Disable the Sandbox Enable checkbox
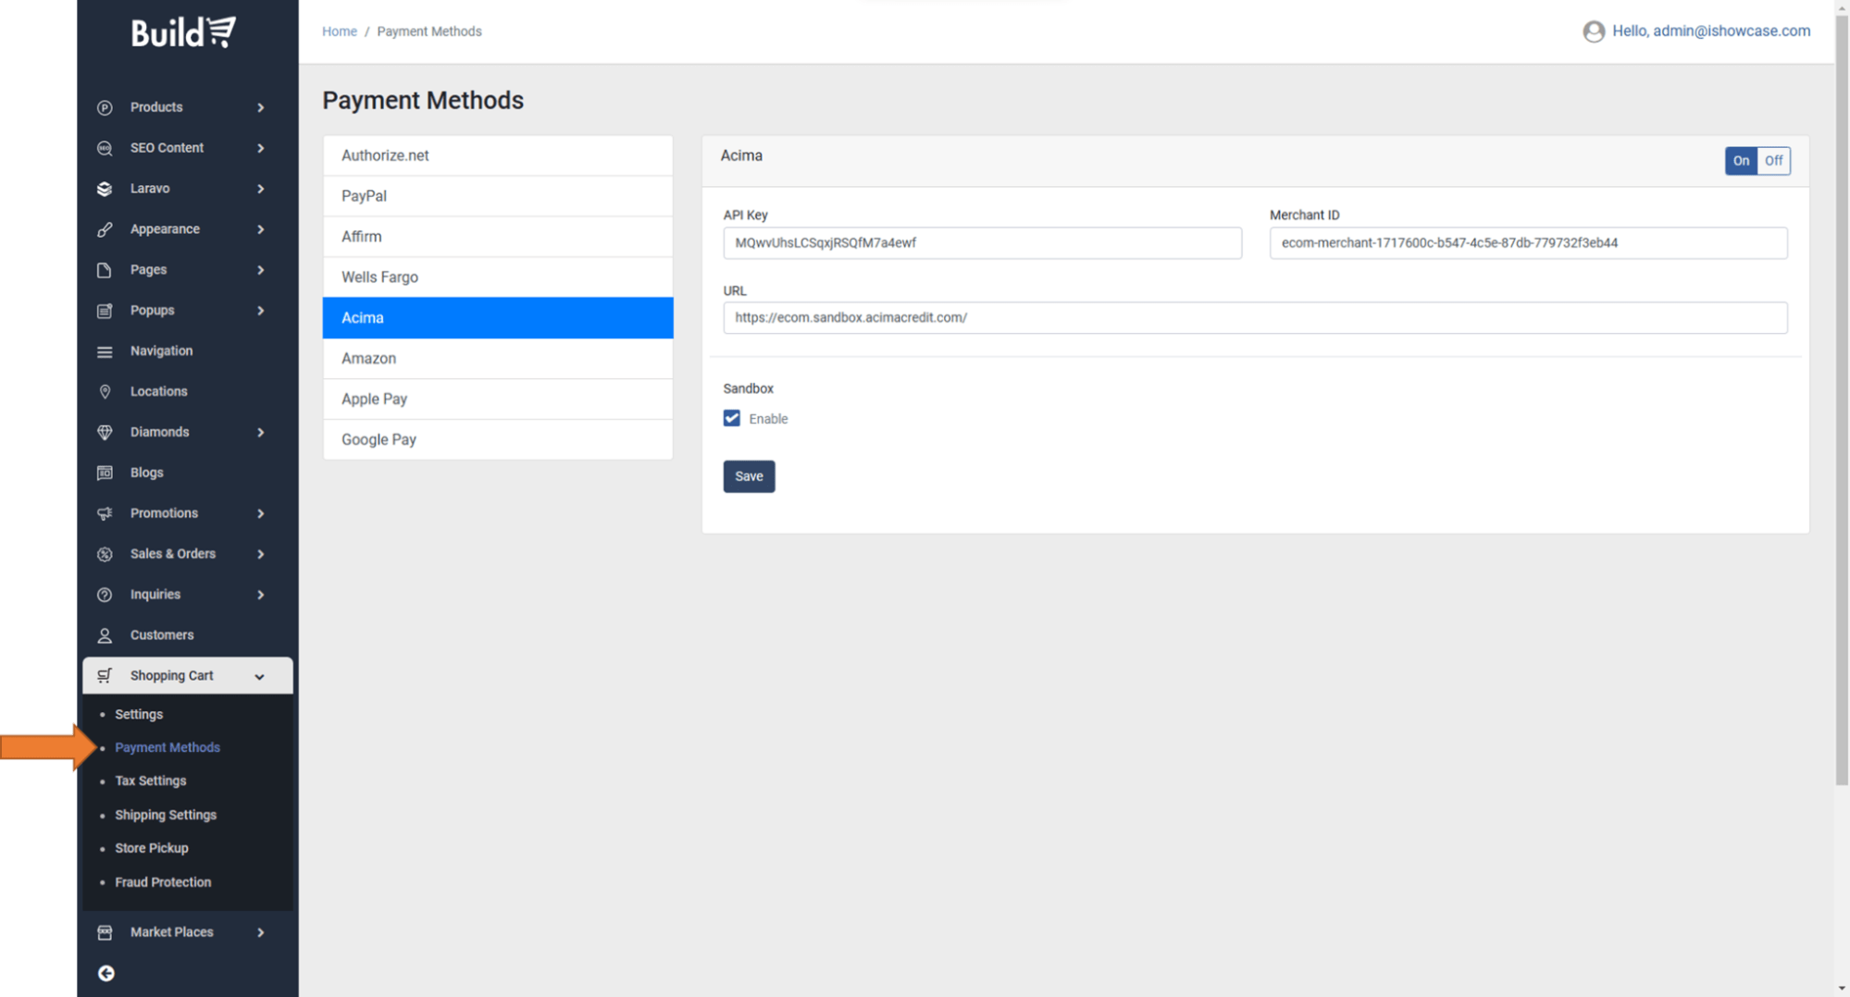Screen dimensions: 1850x997 point(731,418)
